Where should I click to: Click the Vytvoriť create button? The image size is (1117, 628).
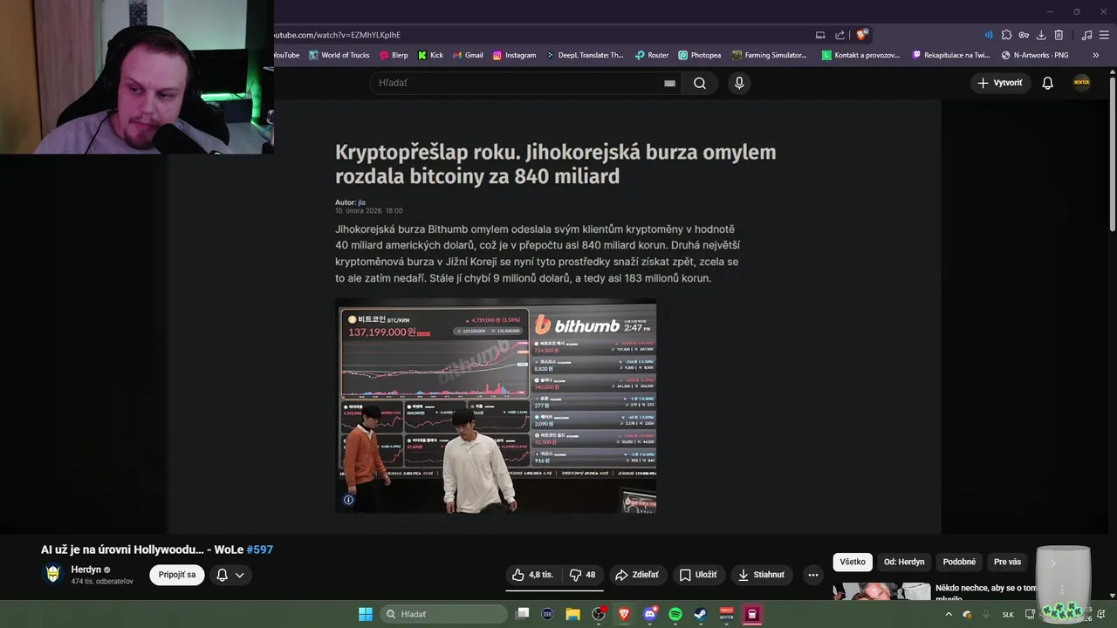coord(1000,83)
